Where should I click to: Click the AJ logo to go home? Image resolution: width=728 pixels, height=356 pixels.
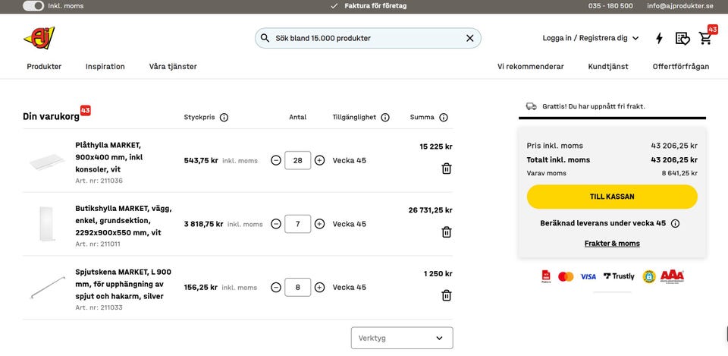coord(39,38)
